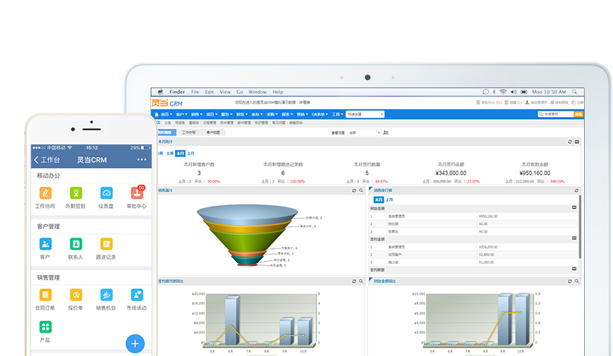Open the 查看范围 全部 dropdown
Viewport: 613px width, 356px height.
pyautogui.click(x=363, y=133)
